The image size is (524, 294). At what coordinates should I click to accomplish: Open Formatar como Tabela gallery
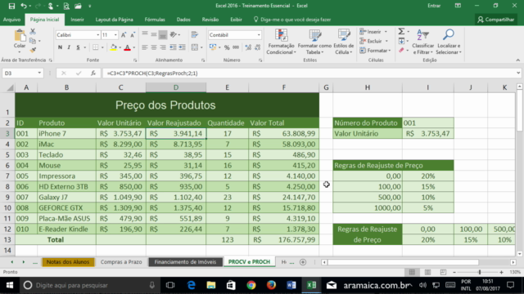[x=314, y=42]
